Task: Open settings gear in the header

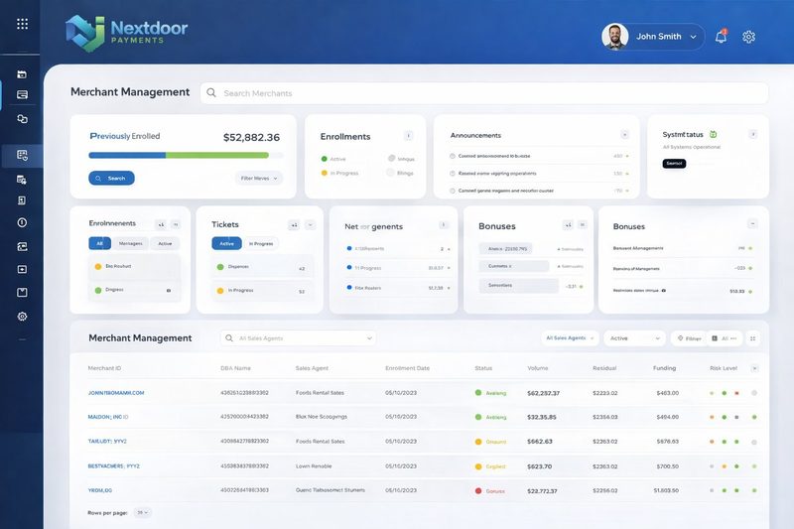Action: click(748, 37)
